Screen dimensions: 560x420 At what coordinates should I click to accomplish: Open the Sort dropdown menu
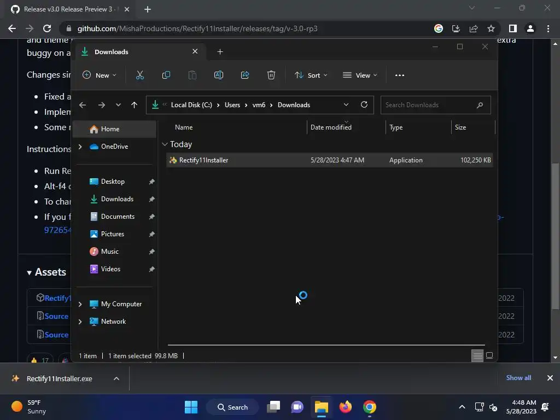coord(311,75)
